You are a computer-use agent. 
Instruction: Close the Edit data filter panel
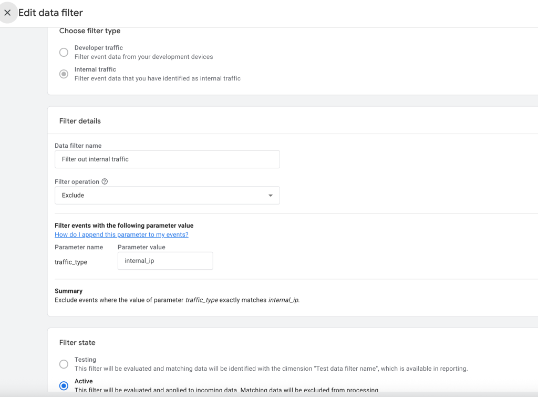pyautogui.click(x=7, y=13)
